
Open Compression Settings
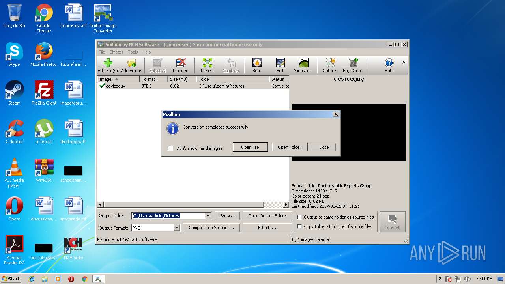click(211, 228)
